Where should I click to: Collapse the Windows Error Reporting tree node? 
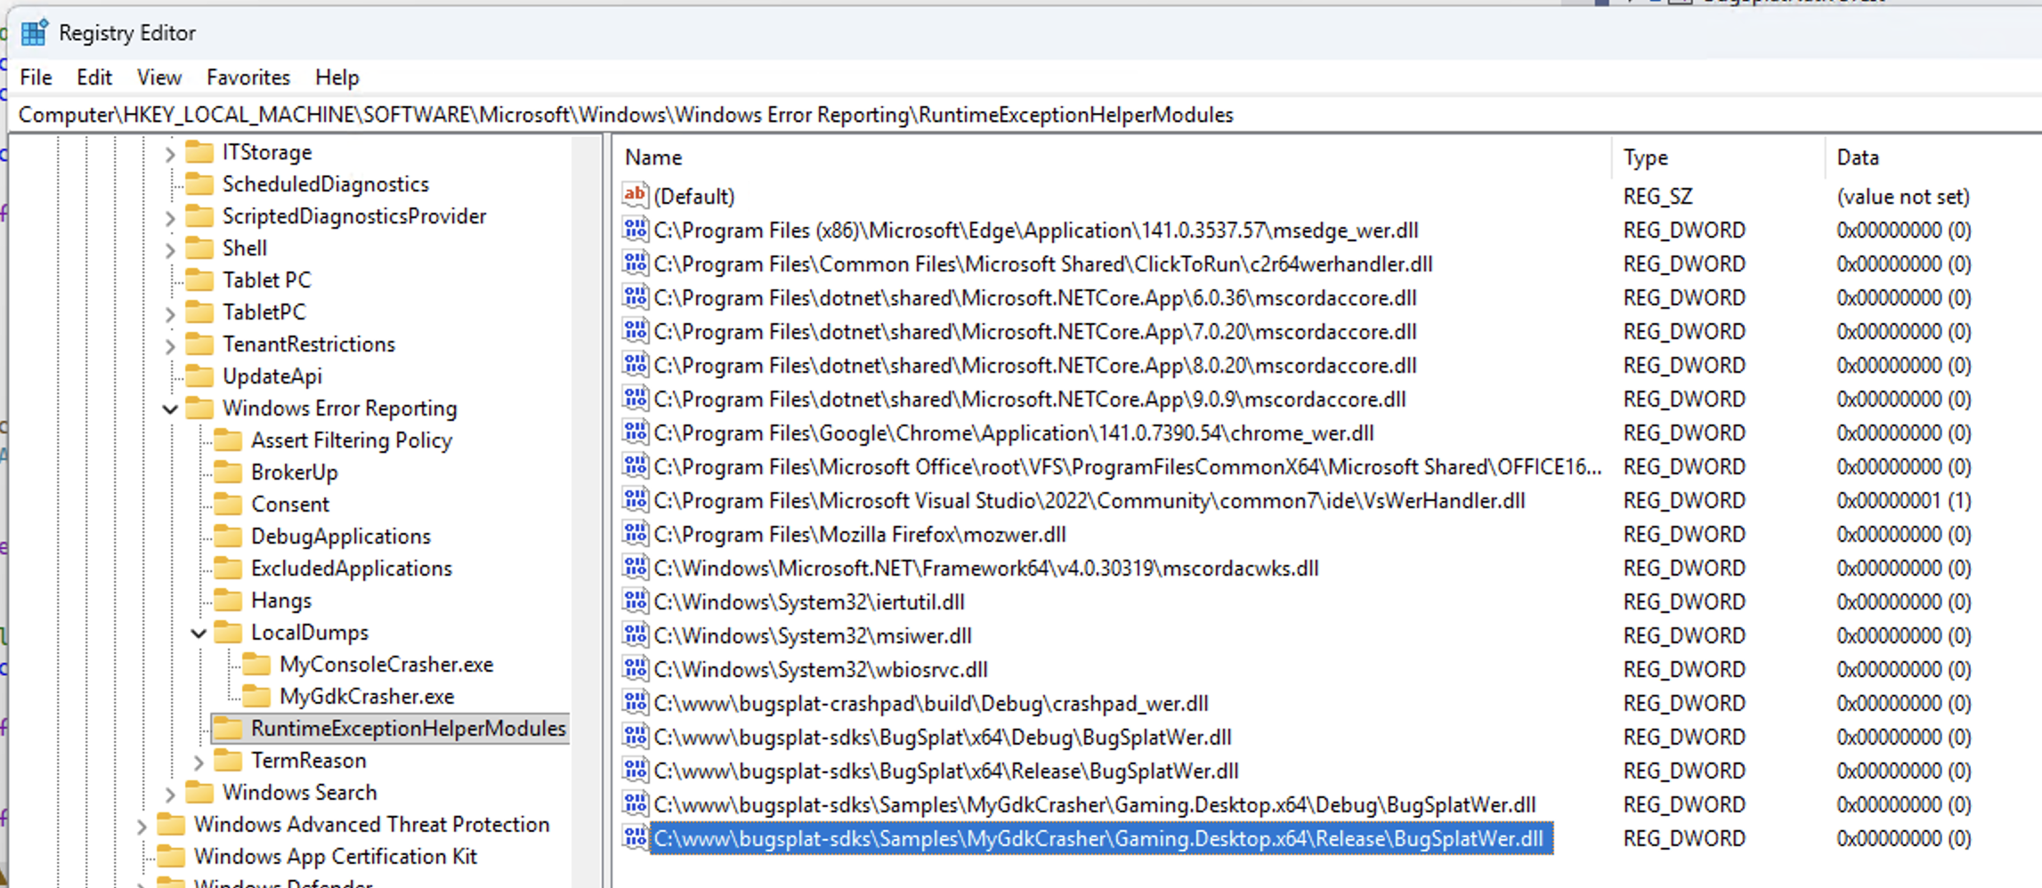[170, 409]
